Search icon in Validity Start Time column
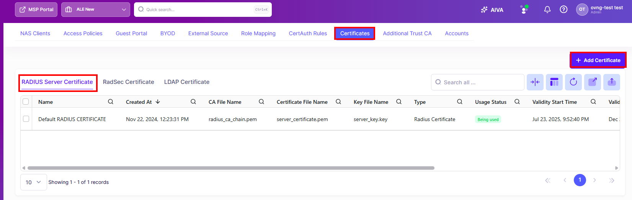 click(x=593, y=102)
